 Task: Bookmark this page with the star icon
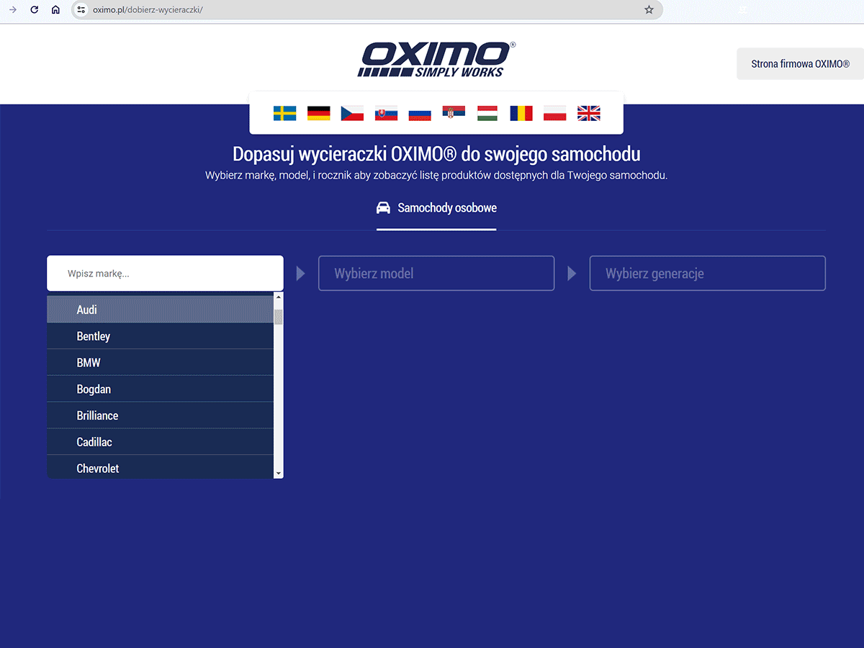[x=649, y=10]
